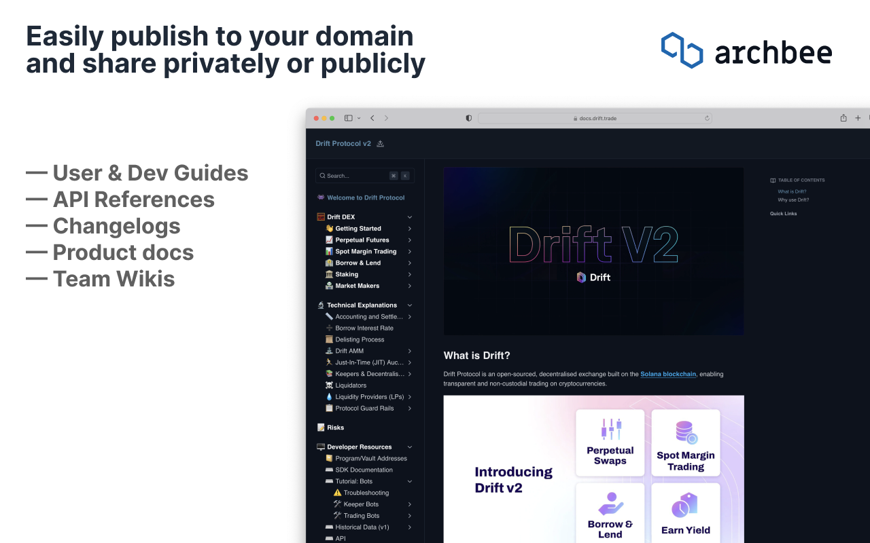The height and width of the screenshot is (543, 870).
Task: Select Spot Margin Trading in sidebar
Action: [x=366, y=252]
